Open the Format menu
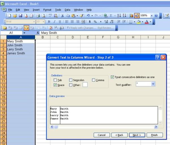Image resolution: width=170 pixels, height=145 pixels. (x=47, y=10)
